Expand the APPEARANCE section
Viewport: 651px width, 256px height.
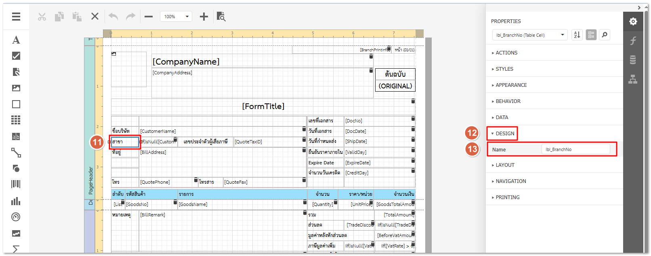[511, 85]
